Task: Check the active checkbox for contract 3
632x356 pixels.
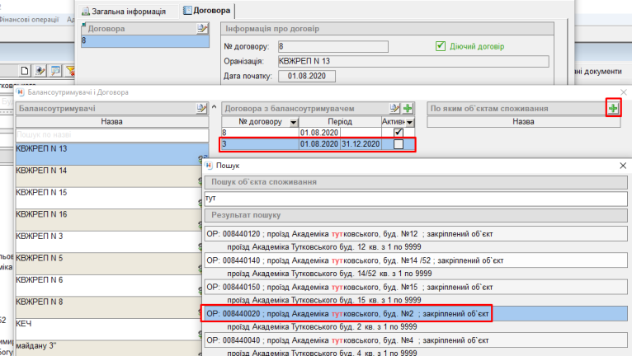Action: 399,144
